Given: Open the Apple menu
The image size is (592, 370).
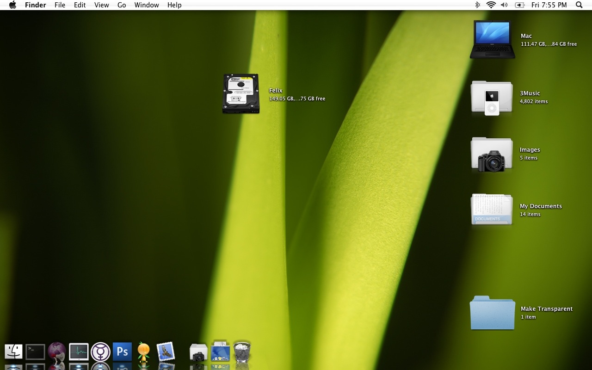Looking at the screenshot, I should [12, 5].
